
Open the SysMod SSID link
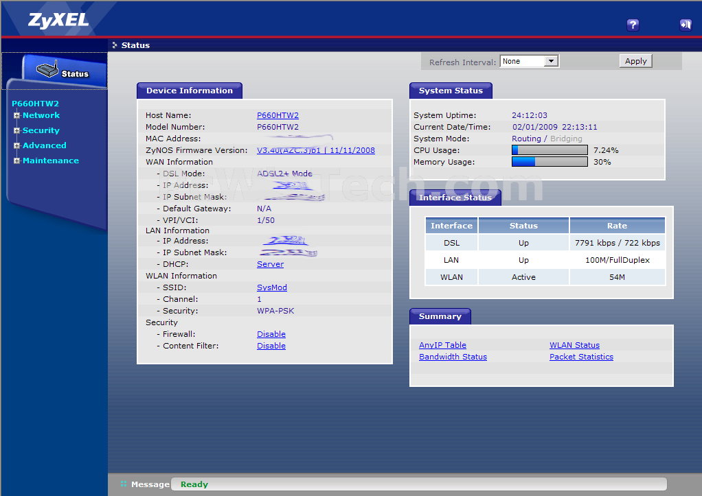pyautogui.click(x=272, y=287)
